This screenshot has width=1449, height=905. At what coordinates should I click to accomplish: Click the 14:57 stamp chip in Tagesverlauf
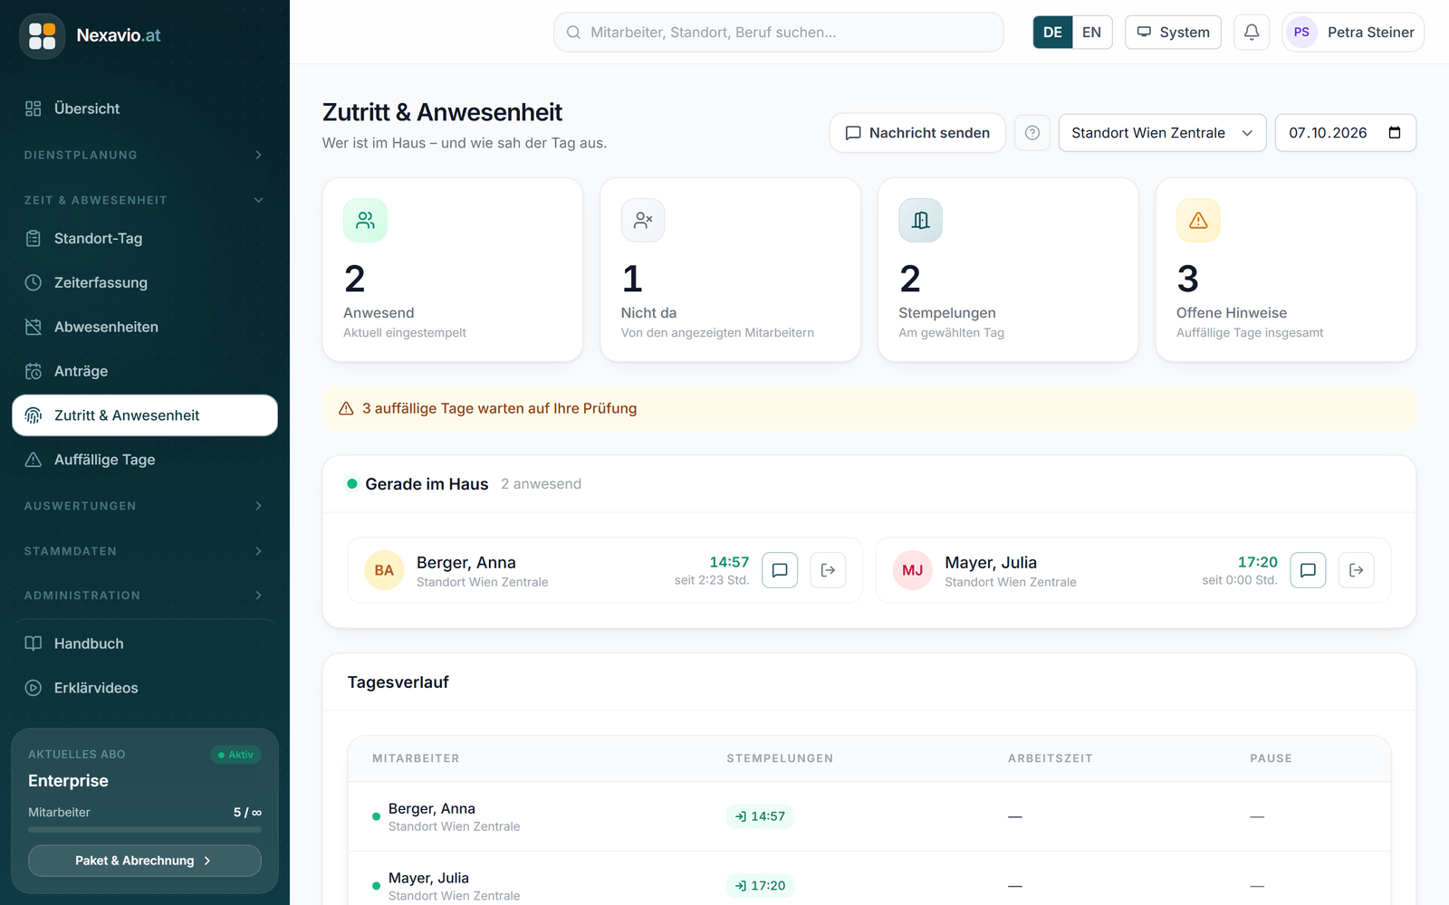(760, 816)
